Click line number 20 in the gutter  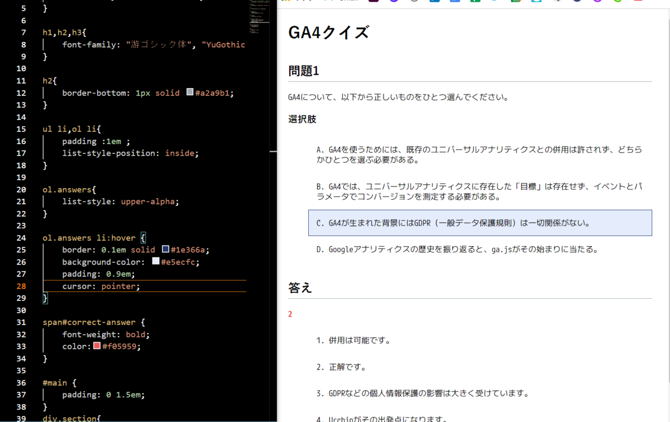pos(21,189)
